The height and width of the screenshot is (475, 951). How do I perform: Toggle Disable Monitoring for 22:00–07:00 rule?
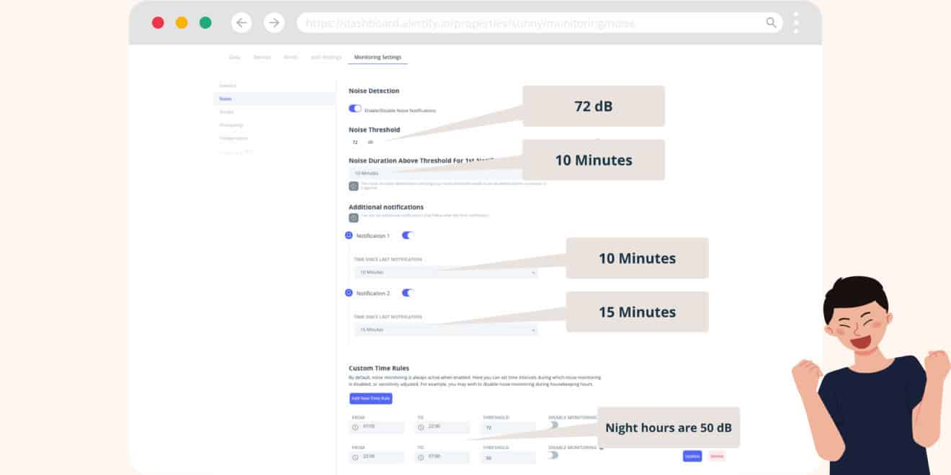554,455
